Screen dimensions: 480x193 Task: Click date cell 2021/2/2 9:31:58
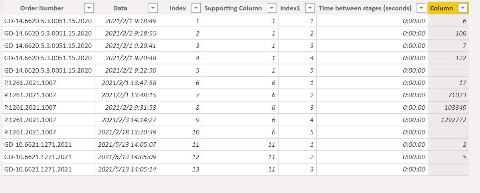[127, 107]
